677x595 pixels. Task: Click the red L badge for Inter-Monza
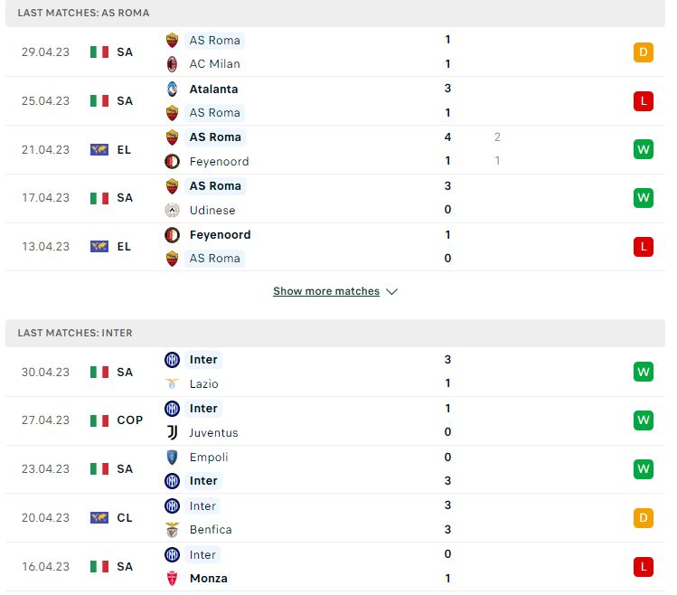(643, 566)
